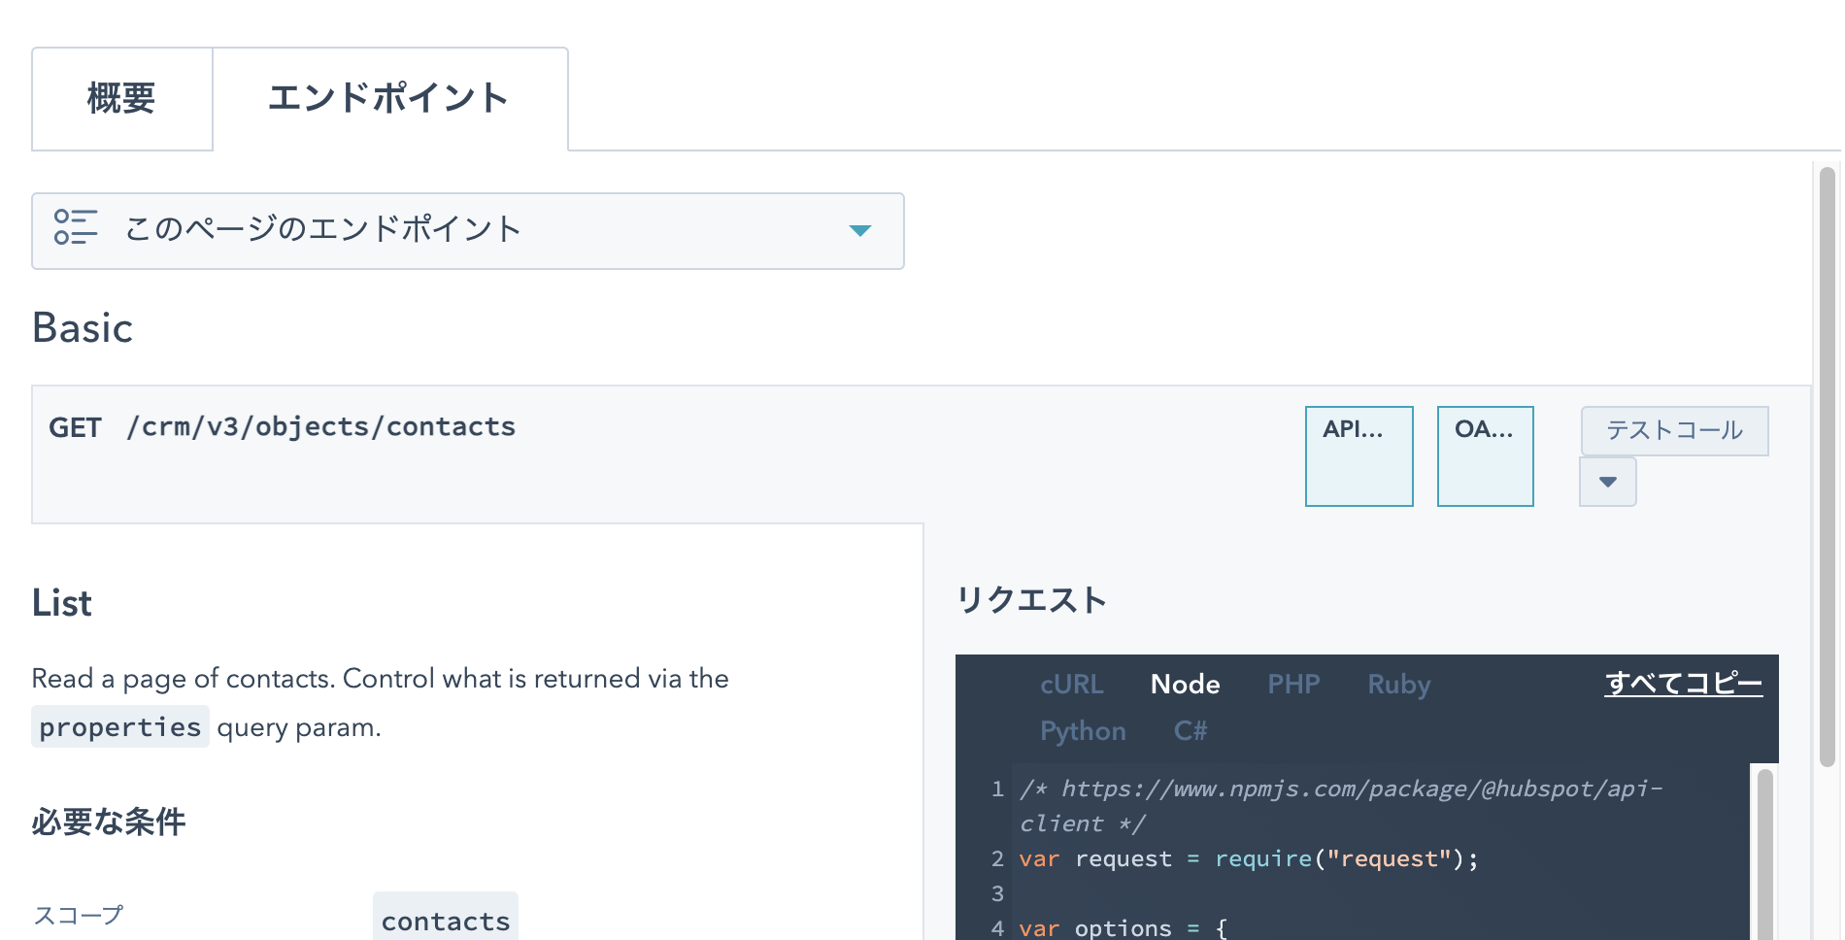The image size is (1845, 940).
Task: Click the すべてコピー link
Action: click(1683, 684)
